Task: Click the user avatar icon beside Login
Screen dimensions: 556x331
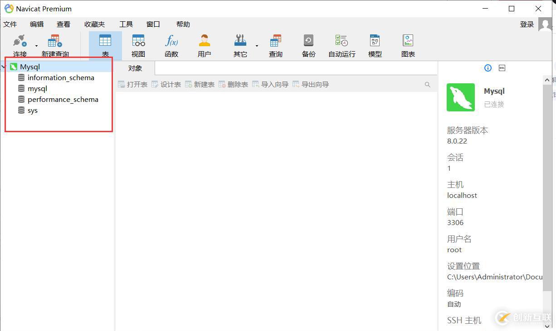Action: [545, 24]
